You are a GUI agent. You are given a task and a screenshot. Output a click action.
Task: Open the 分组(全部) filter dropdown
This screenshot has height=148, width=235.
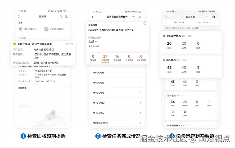click(x=203, y=22)
